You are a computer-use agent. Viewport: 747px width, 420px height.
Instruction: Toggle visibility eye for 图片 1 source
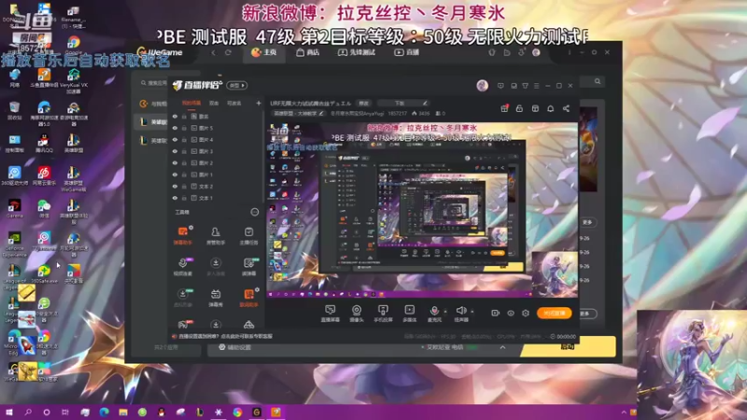(x=175, y=175)
